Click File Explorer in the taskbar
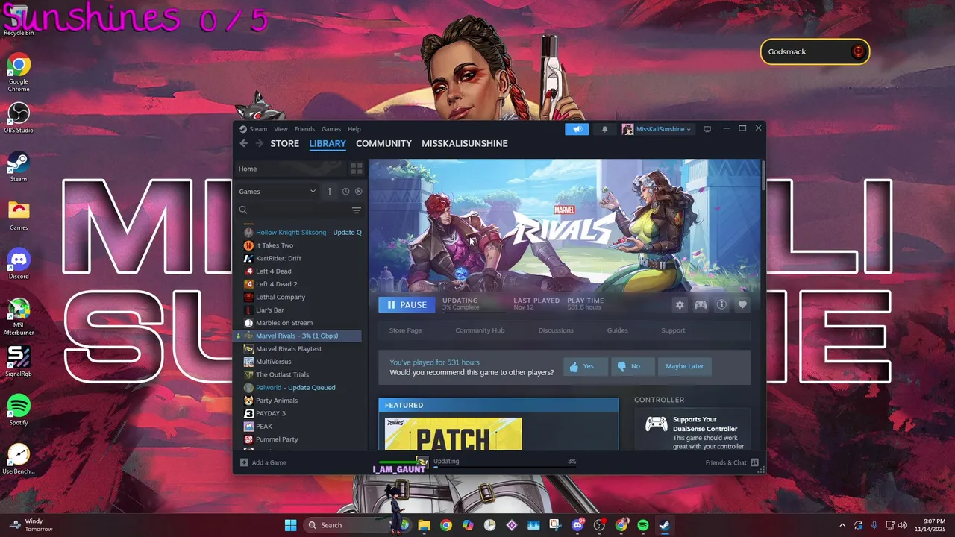 point(424,525)
